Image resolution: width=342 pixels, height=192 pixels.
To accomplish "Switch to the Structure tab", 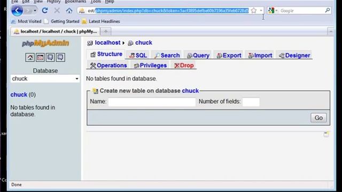I will click(106, 54).
